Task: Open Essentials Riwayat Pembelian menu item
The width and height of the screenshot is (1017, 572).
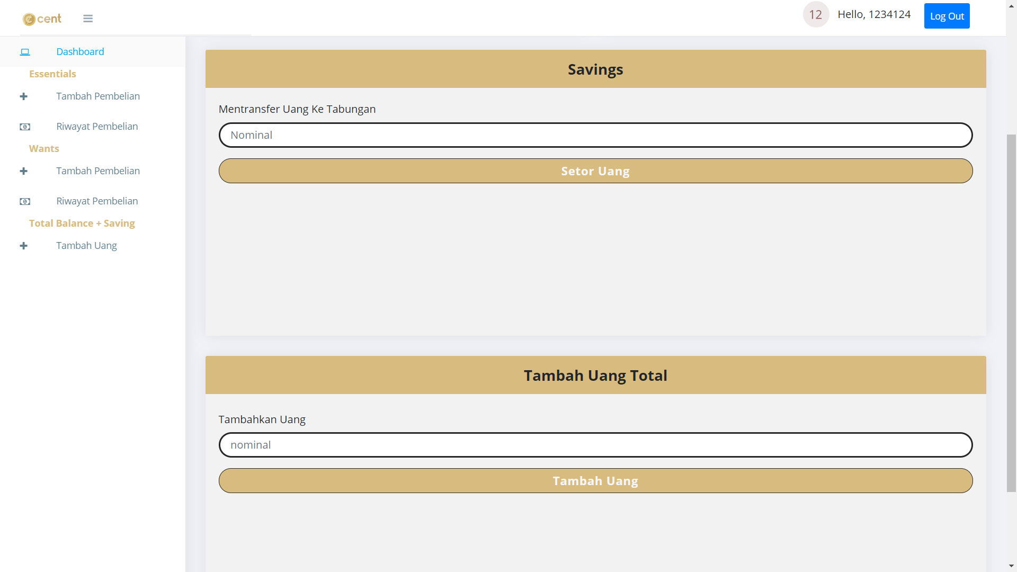Action: pos(97,127)
